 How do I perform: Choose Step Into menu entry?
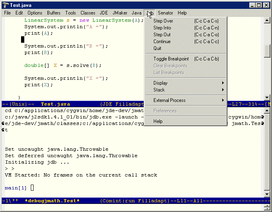[162, 28]
